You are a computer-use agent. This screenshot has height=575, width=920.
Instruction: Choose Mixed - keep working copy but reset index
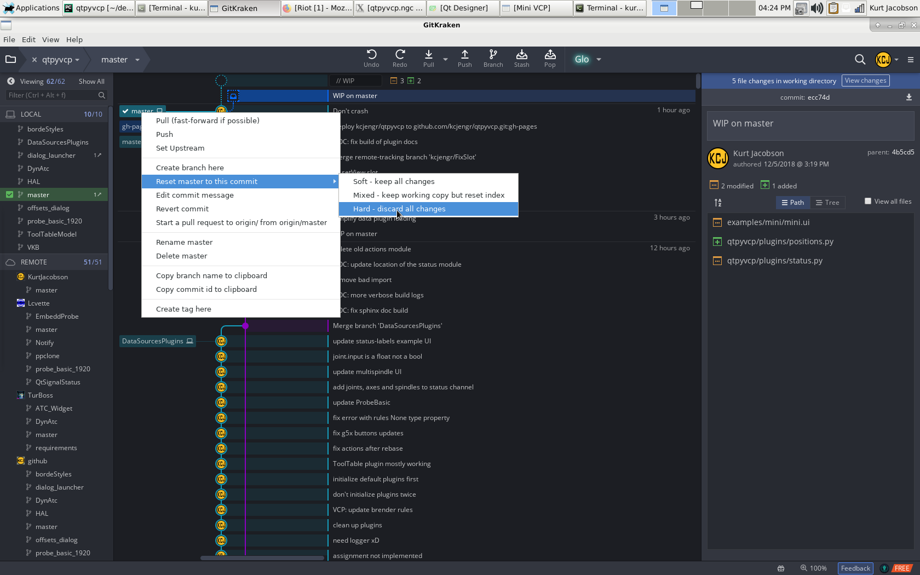click(428, 195)
